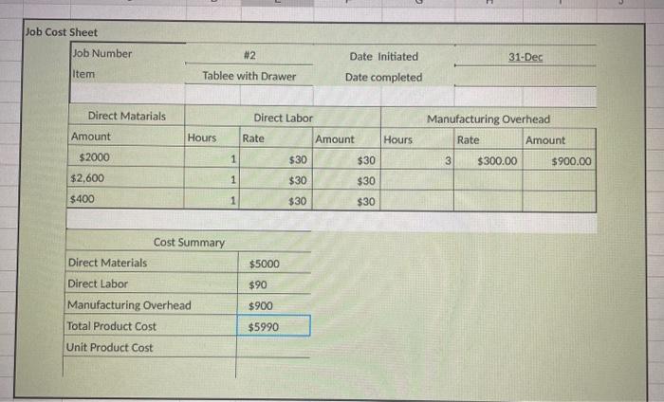Click the Manufacturing Overhead Amount column header
664x402 pixels.
click(560, 140)
